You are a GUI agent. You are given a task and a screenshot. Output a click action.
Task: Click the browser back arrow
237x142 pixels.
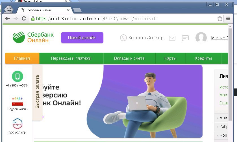point(7,19)
